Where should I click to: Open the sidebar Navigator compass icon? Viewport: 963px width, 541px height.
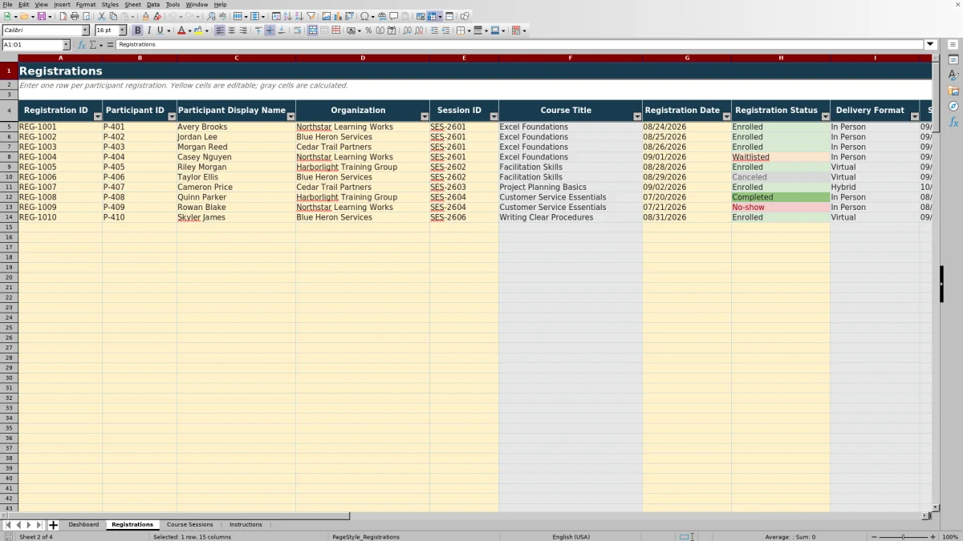point(953,106)
